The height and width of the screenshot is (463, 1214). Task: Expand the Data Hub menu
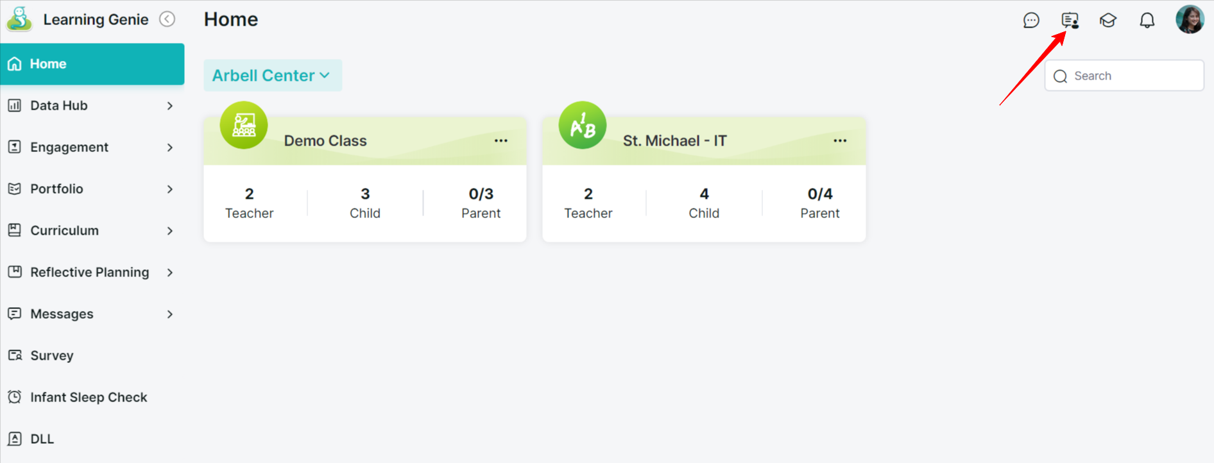(92, 105)
